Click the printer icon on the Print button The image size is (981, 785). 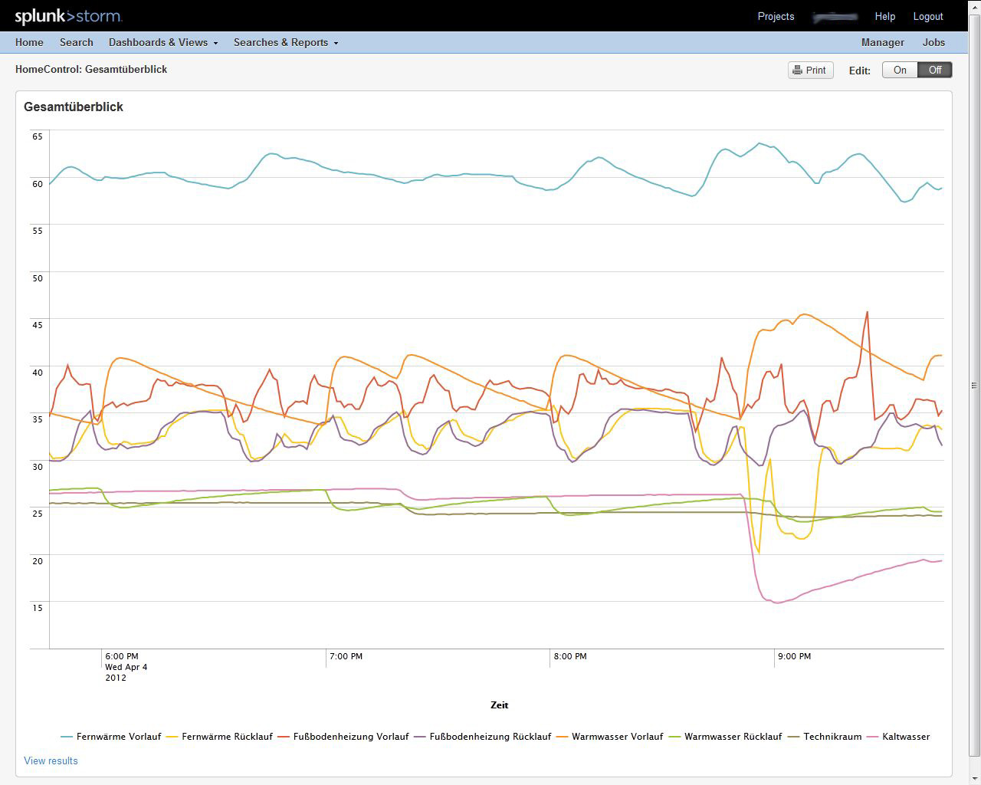(799, 70)
